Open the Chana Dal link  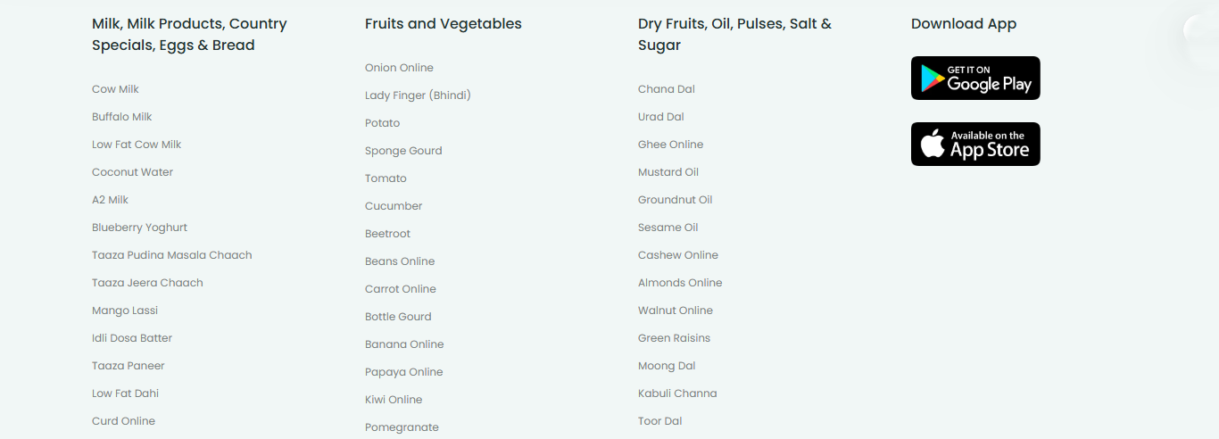667,89
